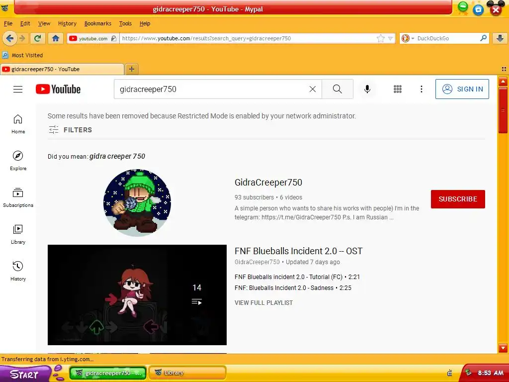Open the Help menu
Screen dimensions: 509x382
[145, 23]
